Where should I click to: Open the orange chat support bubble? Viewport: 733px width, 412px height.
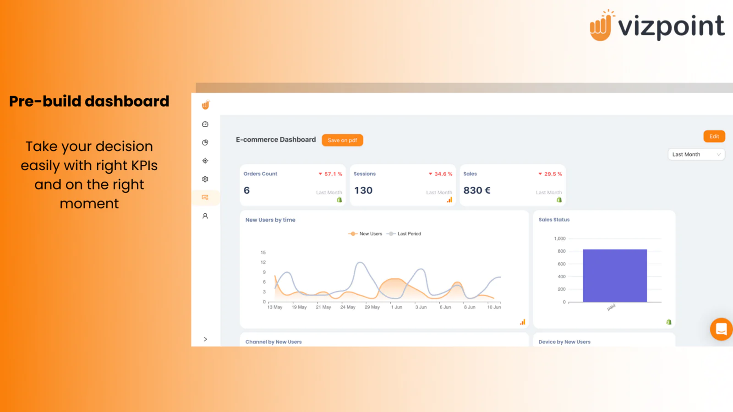click(x=721, y=329)
